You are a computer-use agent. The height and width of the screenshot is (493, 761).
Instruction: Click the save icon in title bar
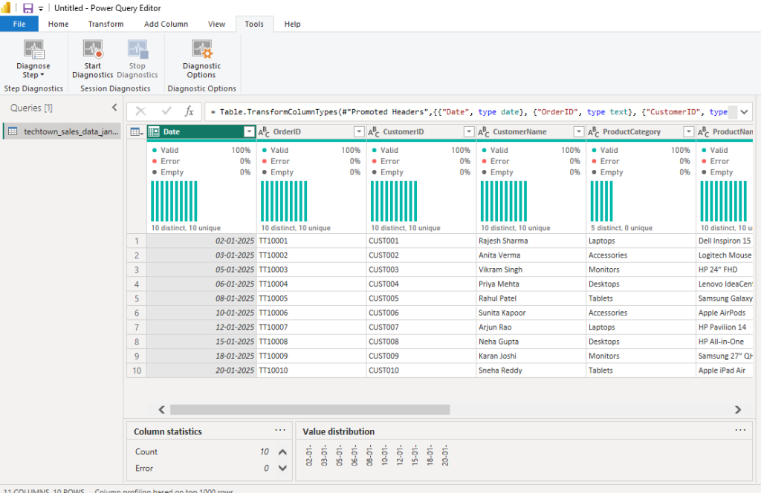(28, 8)
